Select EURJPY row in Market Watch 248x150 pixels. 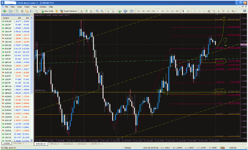[x=16, y=52]
